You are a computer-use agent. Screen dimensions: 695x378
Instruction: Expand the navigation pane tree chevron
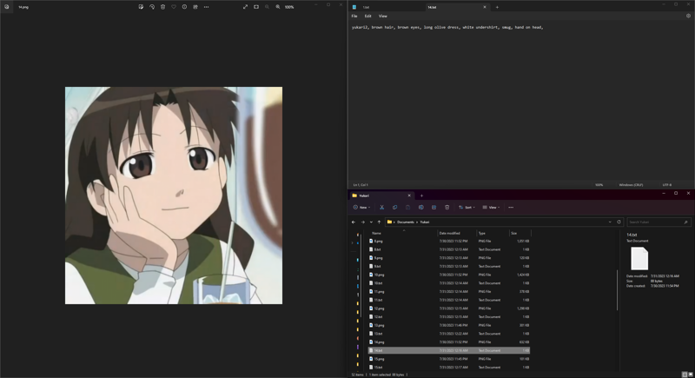click(353, 242)
